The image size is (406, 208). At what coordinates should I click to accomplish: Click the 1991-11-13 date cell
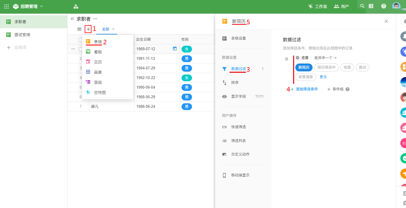(157, 59)
